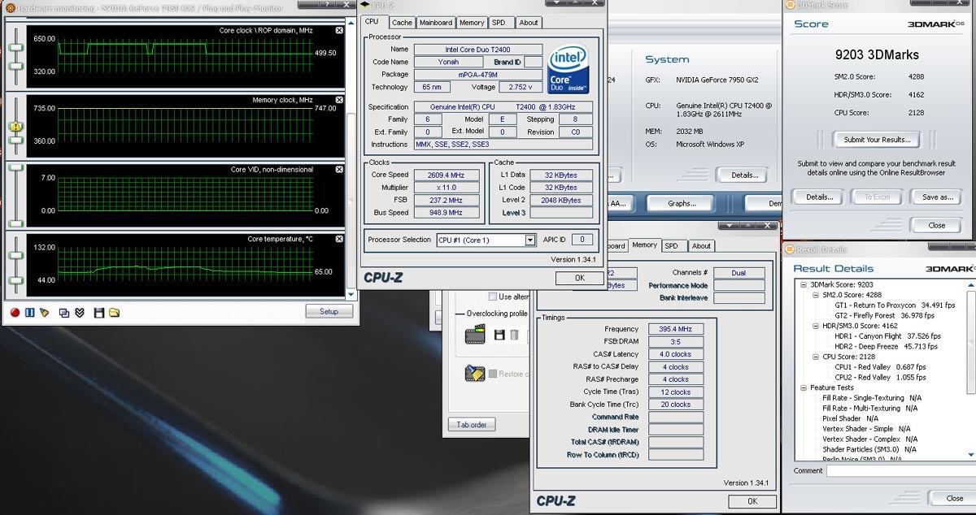Delete overclocking profile with trash icon
This screenshot has height=515, width=976.
pos(514,335)
